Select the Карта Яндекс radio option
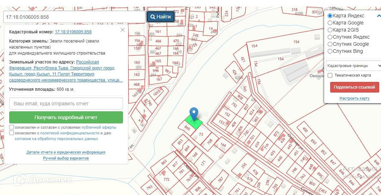Image resolution: width=381 pixels, height=195 pixels. coord(330,16)
